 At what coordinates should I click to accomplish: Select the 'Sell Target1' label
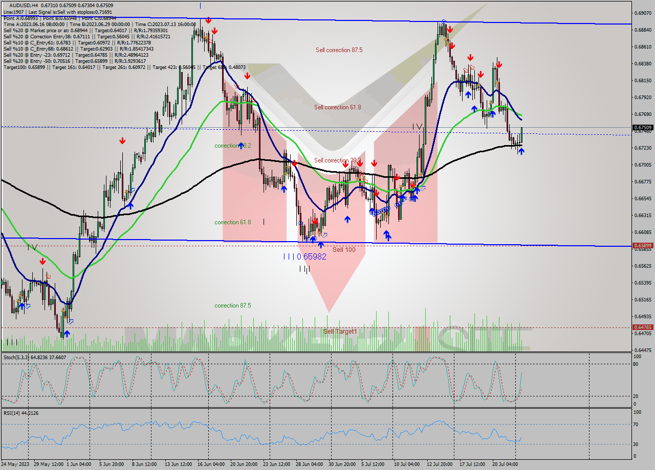340,332
